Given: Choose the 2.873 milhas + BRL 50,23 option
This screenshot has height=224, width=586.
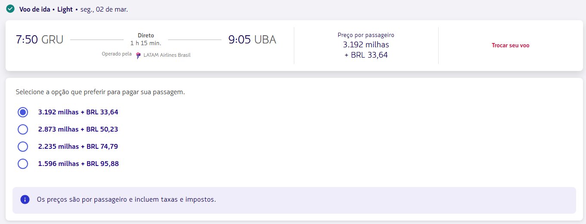Looking at the screenshot, I should click(x=23, y=129).
